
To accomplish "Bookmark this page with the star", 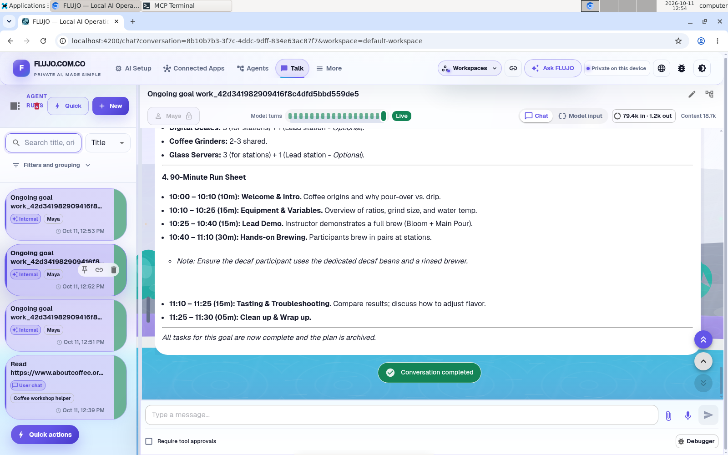I will click(678, 41).
